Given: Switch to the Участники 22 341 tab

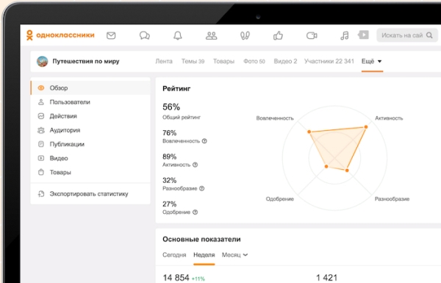Looking at the screenshot, I should pyautogui.click(x=329, y=61).
